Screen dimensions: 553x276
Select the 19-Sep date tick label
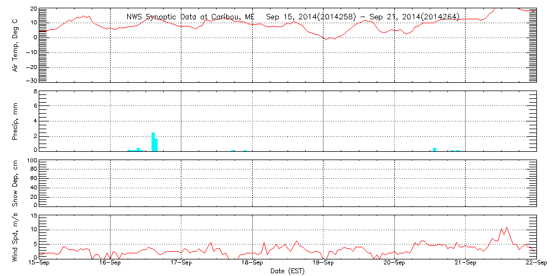(x=324, y=263)
